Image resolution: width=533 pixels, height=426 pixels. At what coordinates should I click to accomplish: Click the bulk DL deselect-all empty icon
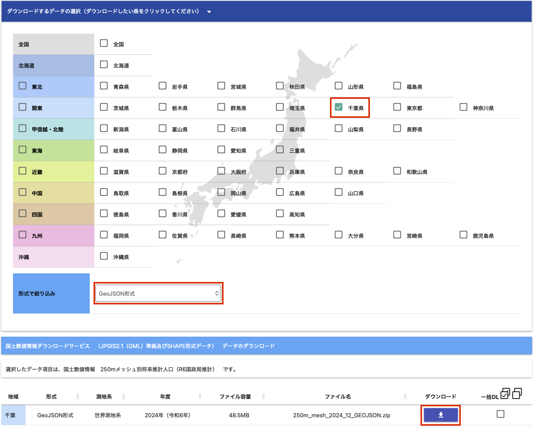pyautogui.click(x=517, y=394)
